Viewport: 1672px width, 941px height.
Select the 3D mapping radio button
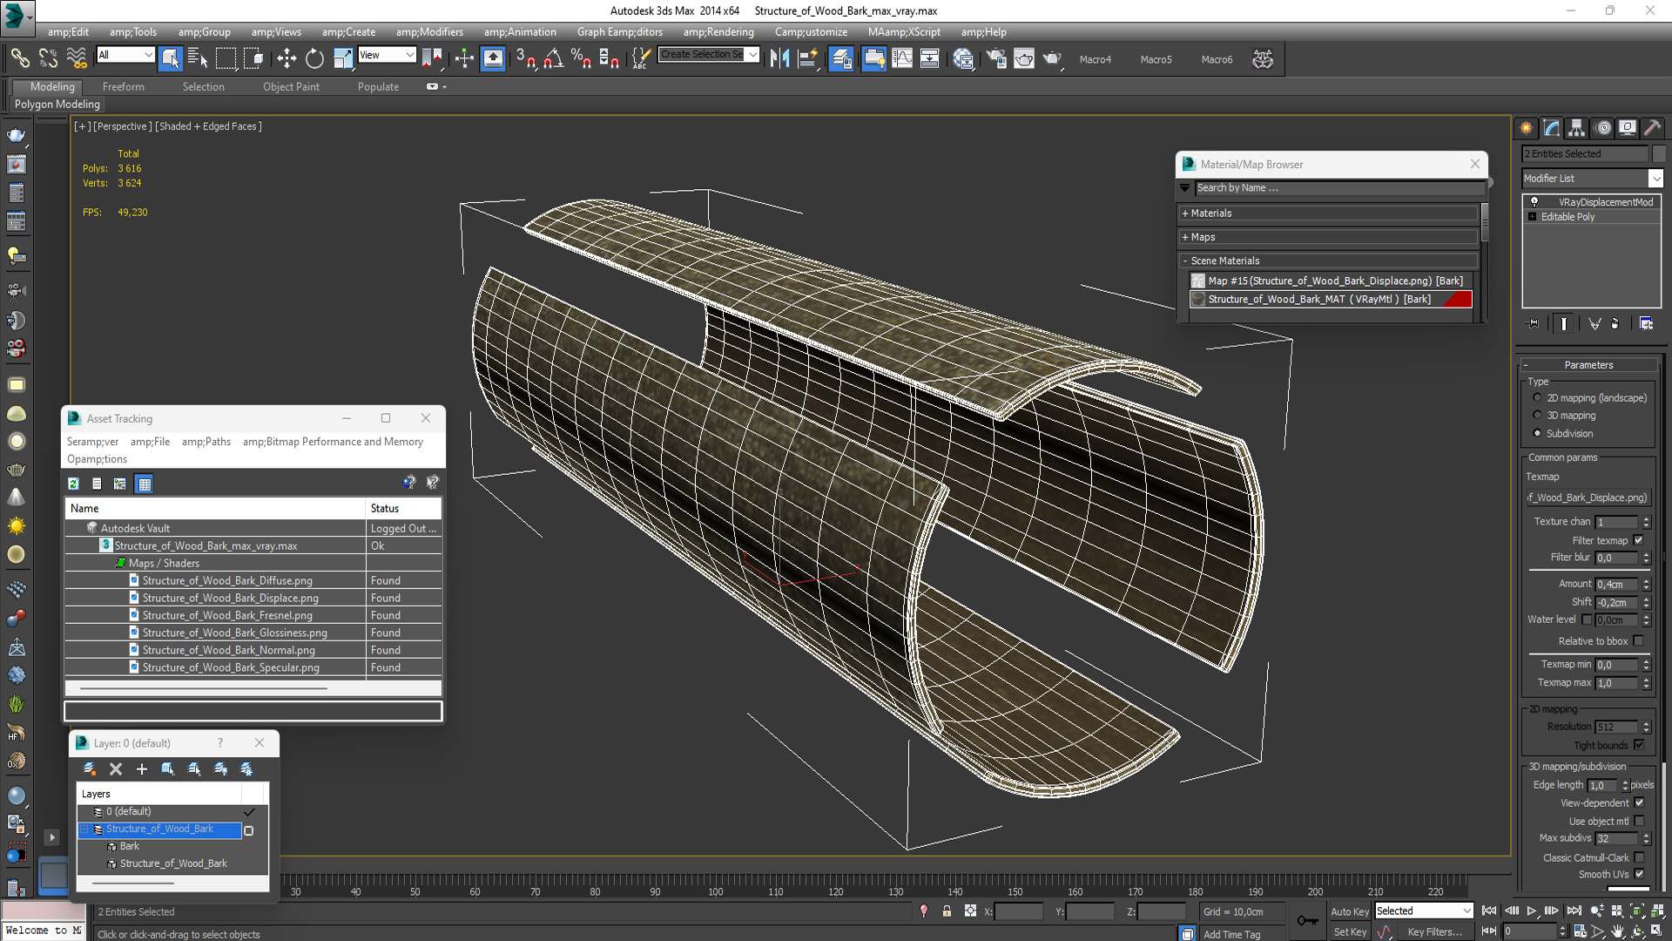(x=1537, y=416)
